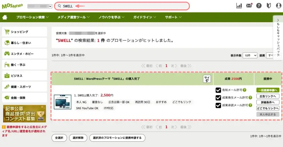Click the 本人申込する button
Viewport: 283px width, 147px height.
click(268, 114)
